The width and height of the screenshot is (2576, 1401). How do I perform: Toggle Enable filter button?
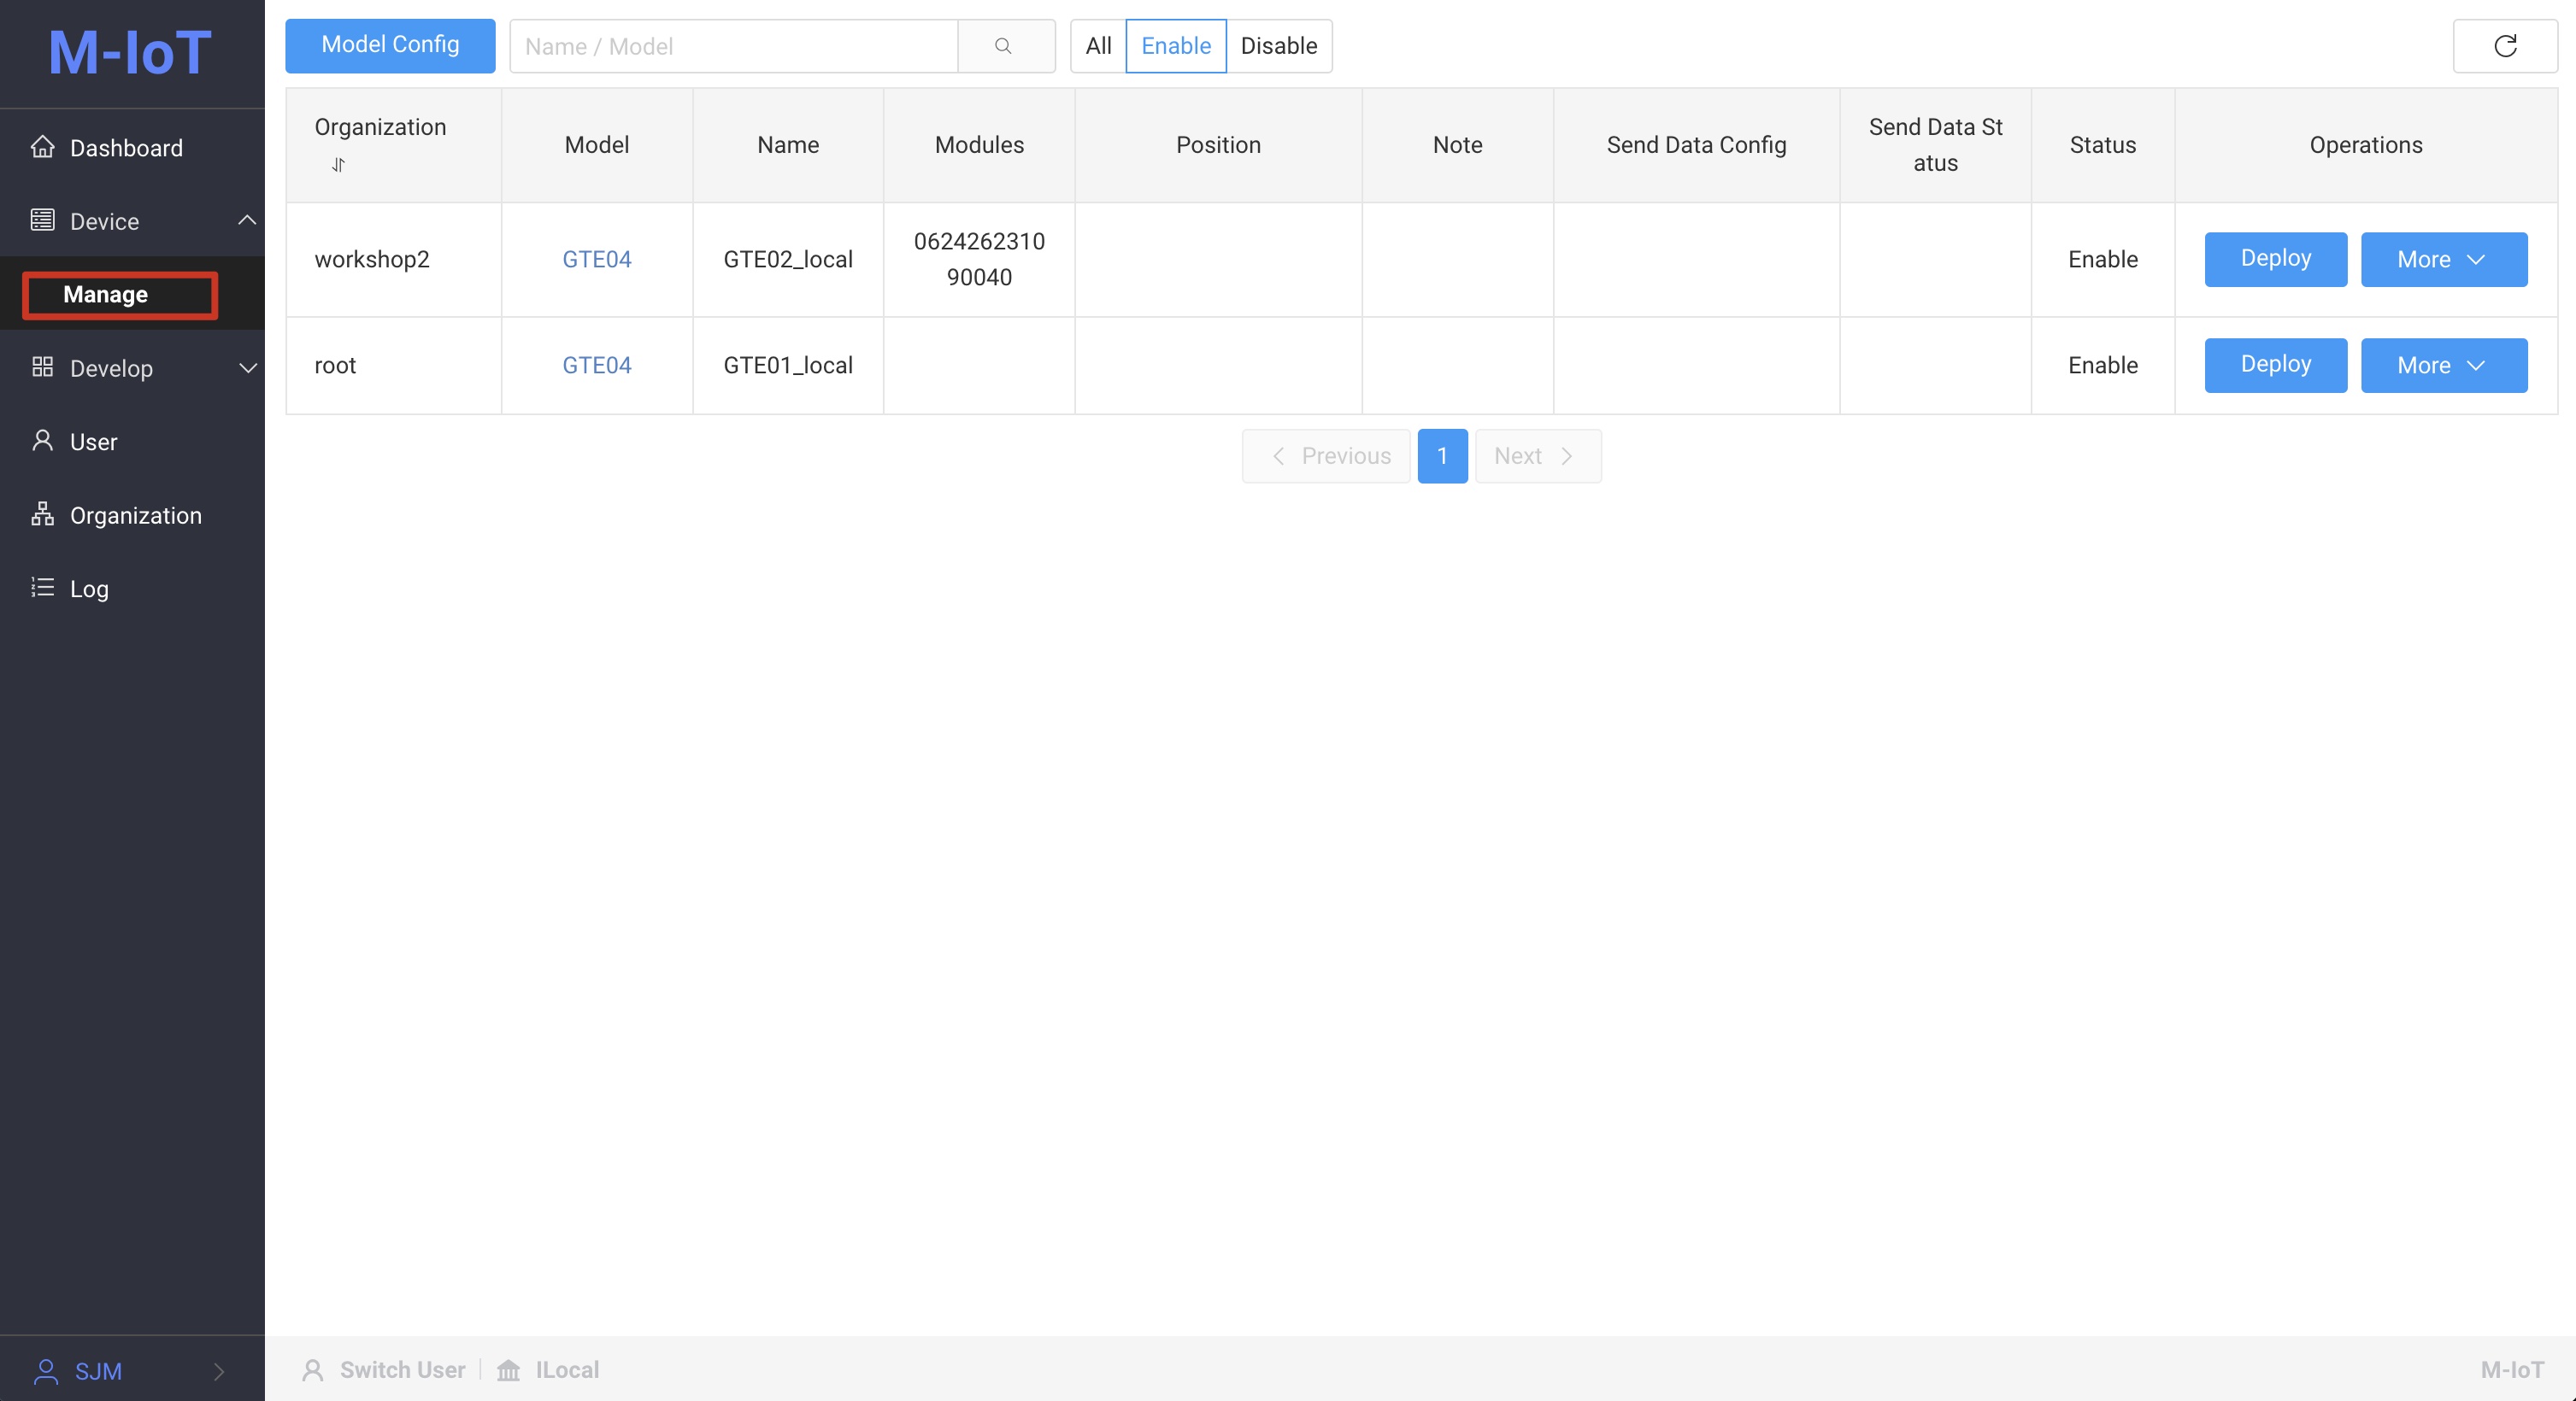1177,45
